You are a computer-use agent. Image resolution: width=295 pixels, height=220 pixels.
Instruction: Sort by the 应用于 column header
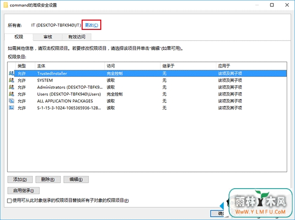coord(251,66)
